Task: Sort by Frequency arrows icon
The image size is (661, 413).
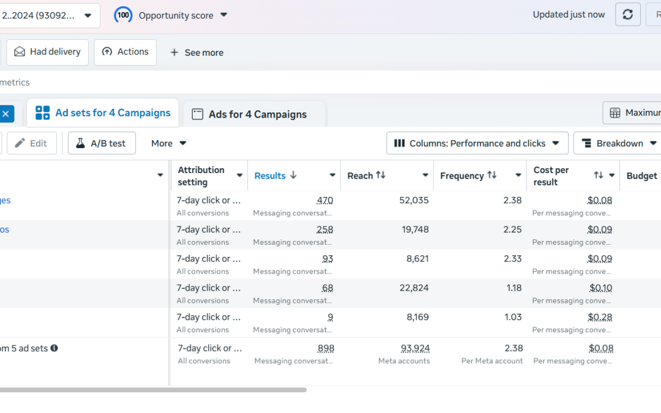Action: click(x=492, y=175)
